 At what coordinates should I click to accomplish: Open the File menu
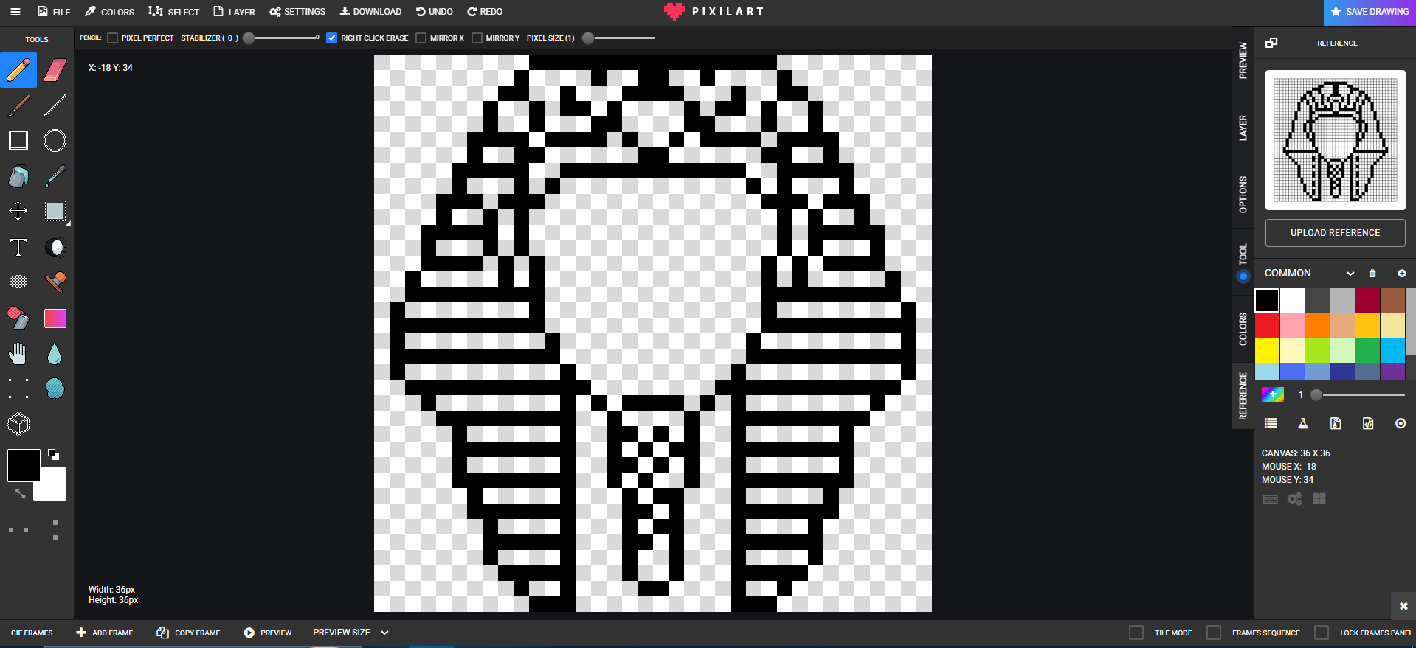pyautogui.click(x=54, y=12)
